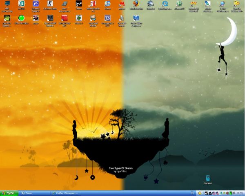This screenshot has height=196, width=245.
Task: Open the TeamSpeak 2 desktop icon
Action: click(107, 18)
